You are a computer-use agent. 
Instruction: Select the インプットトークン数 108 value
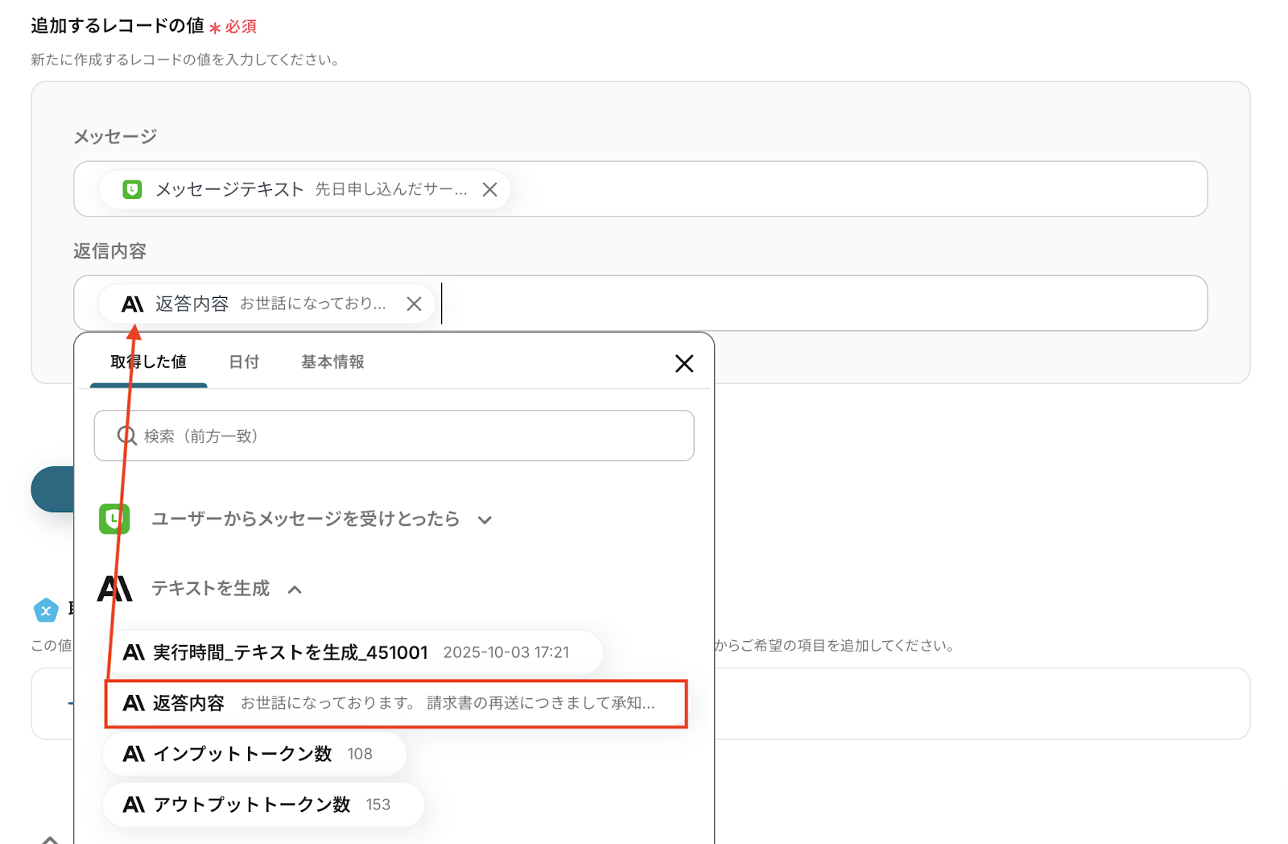pyautogui.click(x=254, y=754)
